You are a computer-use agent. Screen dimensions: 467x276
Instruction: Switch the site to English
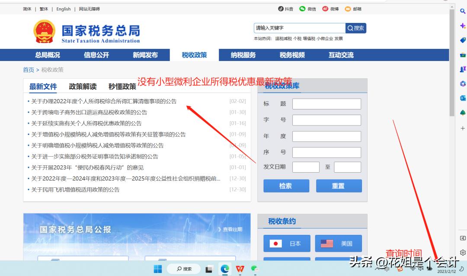click(63, 9)
